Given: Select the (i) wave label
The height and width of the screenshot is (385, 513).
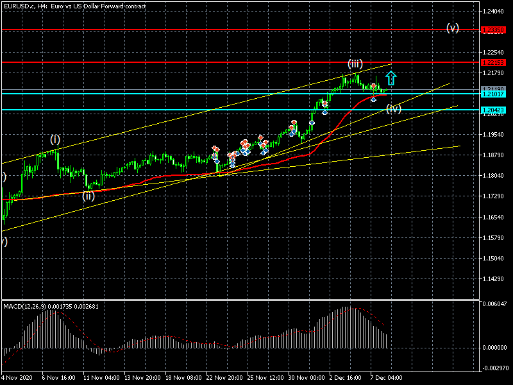Looking at the screenshot, I should (x=56, y=139).
